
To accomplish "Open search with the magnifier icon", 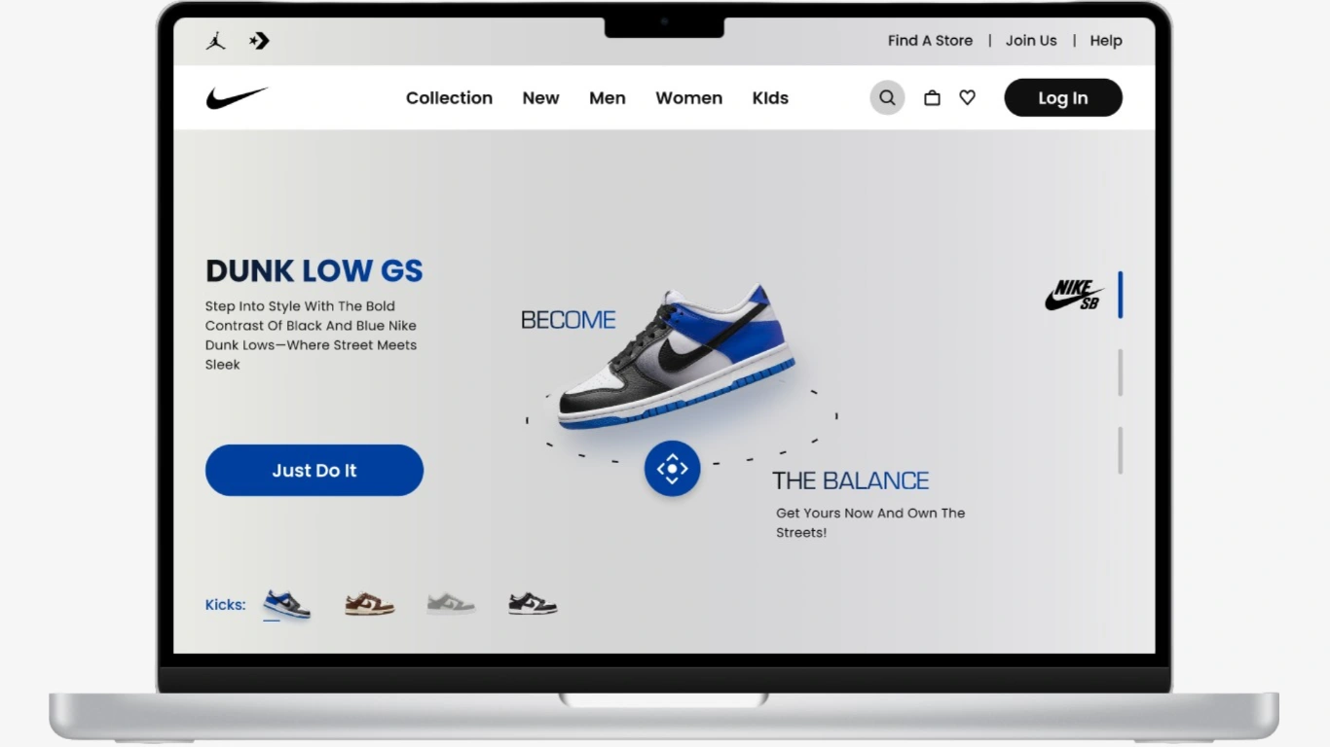I will (x=887, y=97).
